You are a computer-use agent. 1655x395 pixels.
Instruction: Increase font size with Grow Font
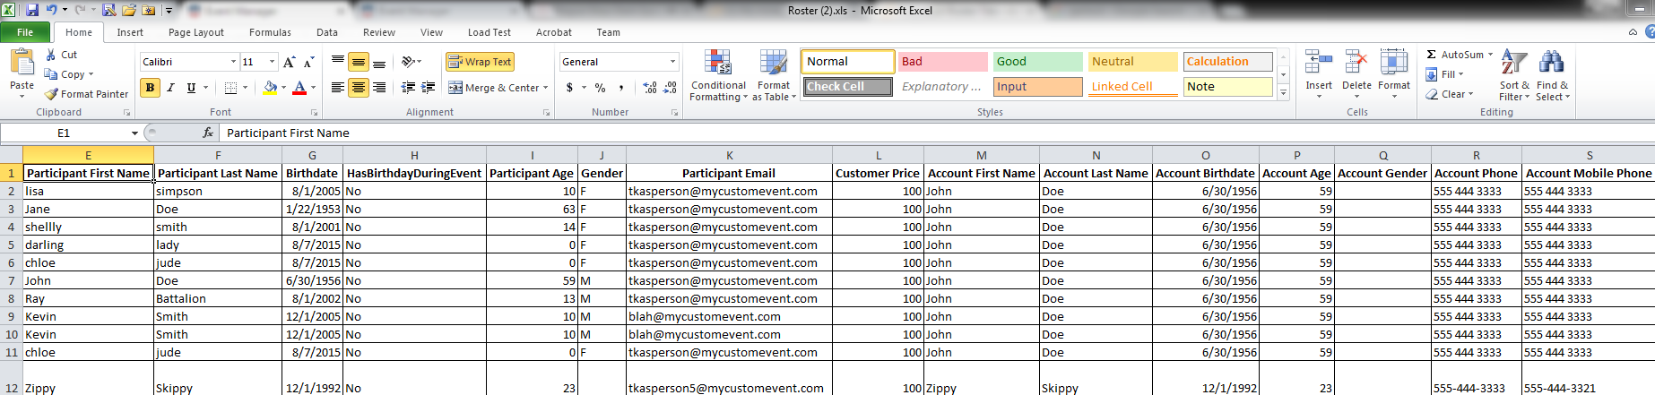coord(289,62)
